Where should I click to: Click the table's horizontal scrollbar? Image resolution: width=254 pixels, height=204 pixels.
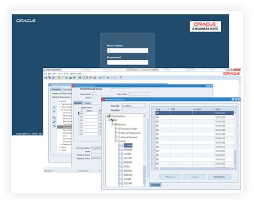[195, 168]
